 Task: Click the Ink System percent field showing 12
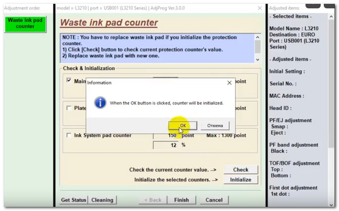click(166, 145)
